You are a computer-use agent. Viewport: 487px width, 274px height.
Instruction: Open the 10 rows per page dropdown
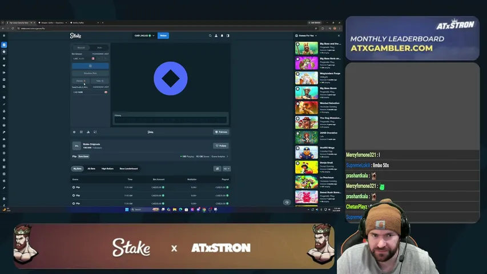point(227,169)
